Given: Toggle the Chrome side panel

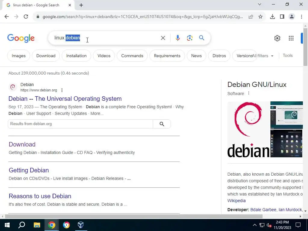Looking at the screenshot, I should pyautogui.click(x=282, y=17).
